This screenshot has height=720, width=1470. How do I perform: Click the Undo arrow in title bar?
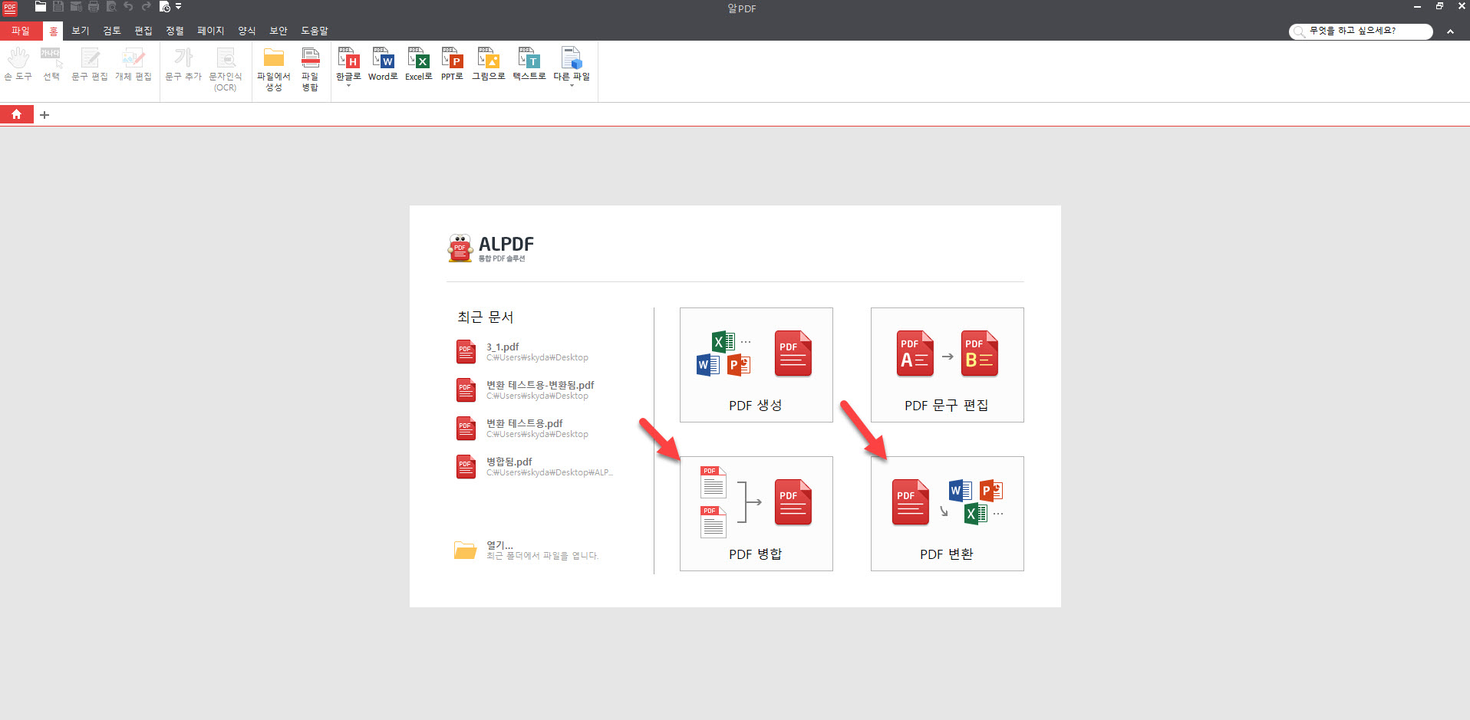[x=128, y=7]
